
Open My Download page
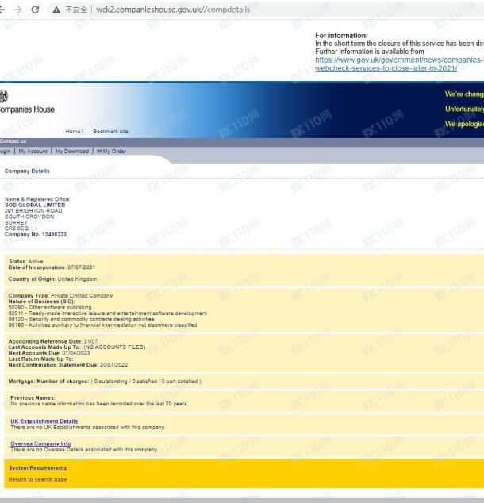point(71,151)
